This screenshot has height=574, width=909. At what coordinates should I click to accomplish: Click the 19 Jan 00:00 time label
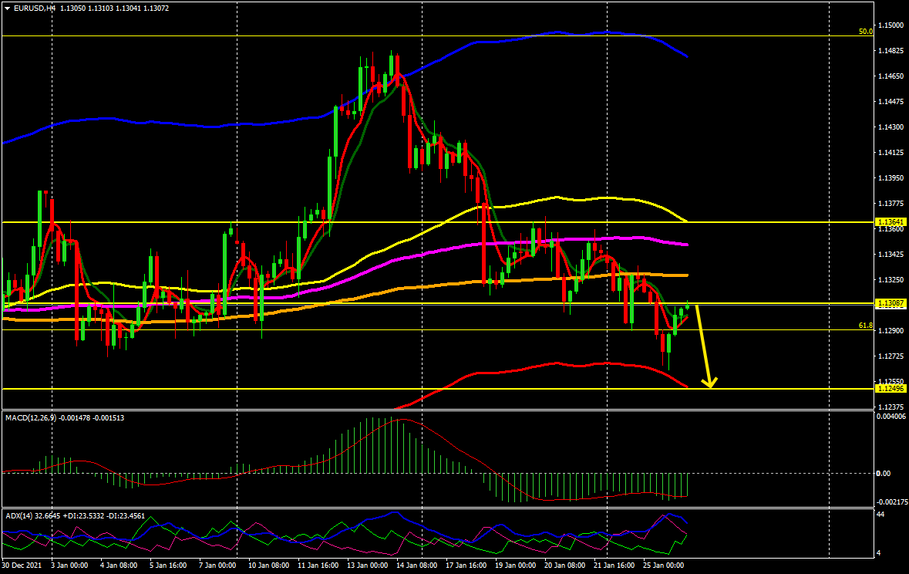[x=514, y=565]
